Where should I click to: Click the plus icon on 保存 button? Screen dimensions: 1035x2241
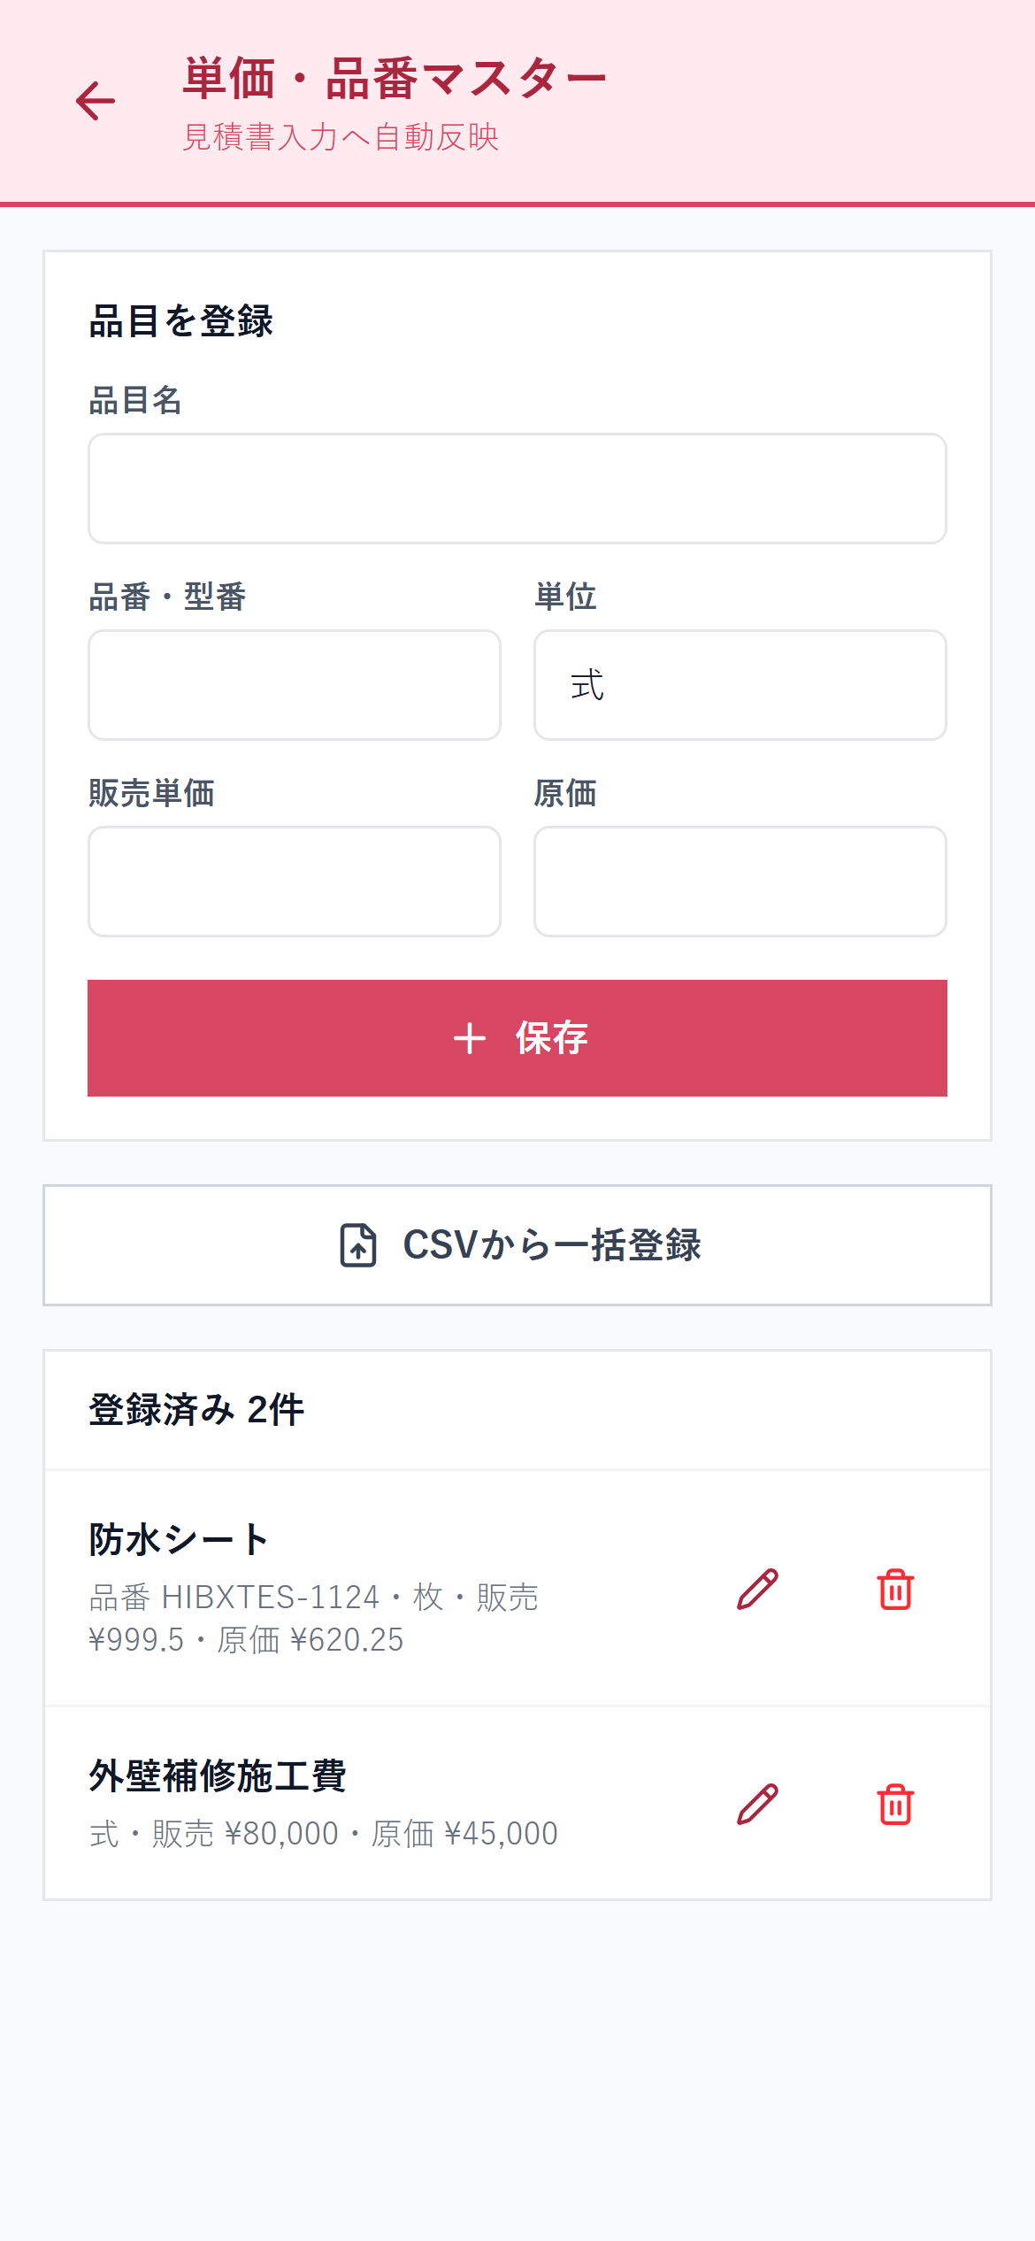(470, 1038)
